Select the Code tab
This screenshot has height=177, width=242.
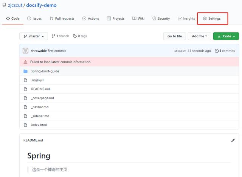pos(12,18)
